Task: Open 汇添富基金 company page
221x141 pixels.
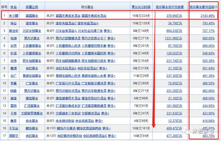Action: coord(32,106)
